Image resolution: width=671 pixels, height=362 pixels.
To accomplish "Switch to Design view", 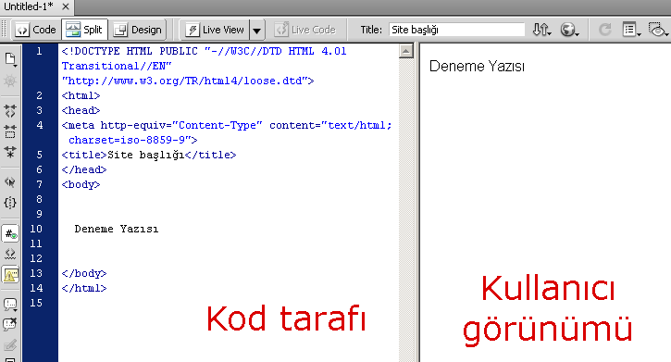I will click(x=138, y=30).
